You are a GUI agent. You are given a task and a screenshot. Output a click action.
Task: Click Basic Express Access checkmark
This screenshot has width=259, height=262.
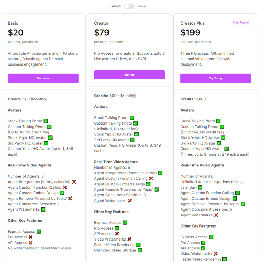(39, 232)
